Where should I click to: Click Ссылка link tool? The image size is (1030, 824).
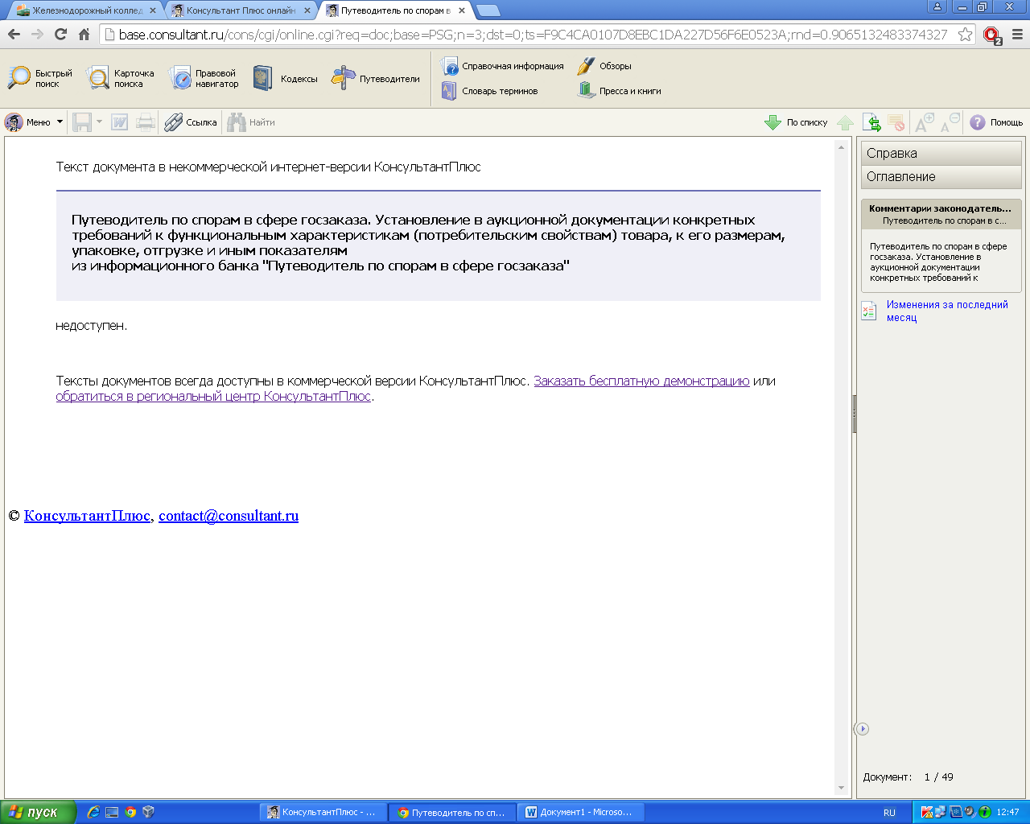(x=191, y=122)
